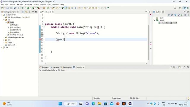Expand the Maven Dependencies node
Image resolution: width=190 pixels, height=107 pixels.
[x=4, y=37]
